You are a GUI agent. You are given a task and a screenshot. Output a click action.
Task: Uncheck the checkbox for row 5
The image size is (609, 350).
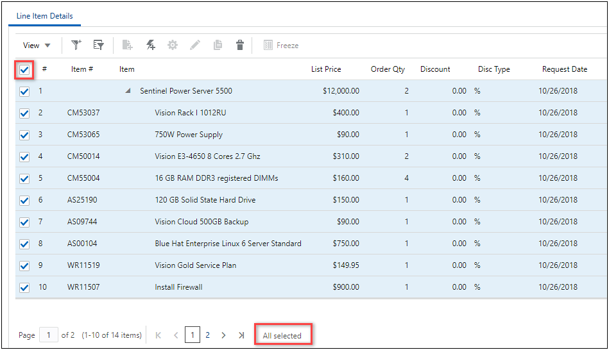[24, 178]
